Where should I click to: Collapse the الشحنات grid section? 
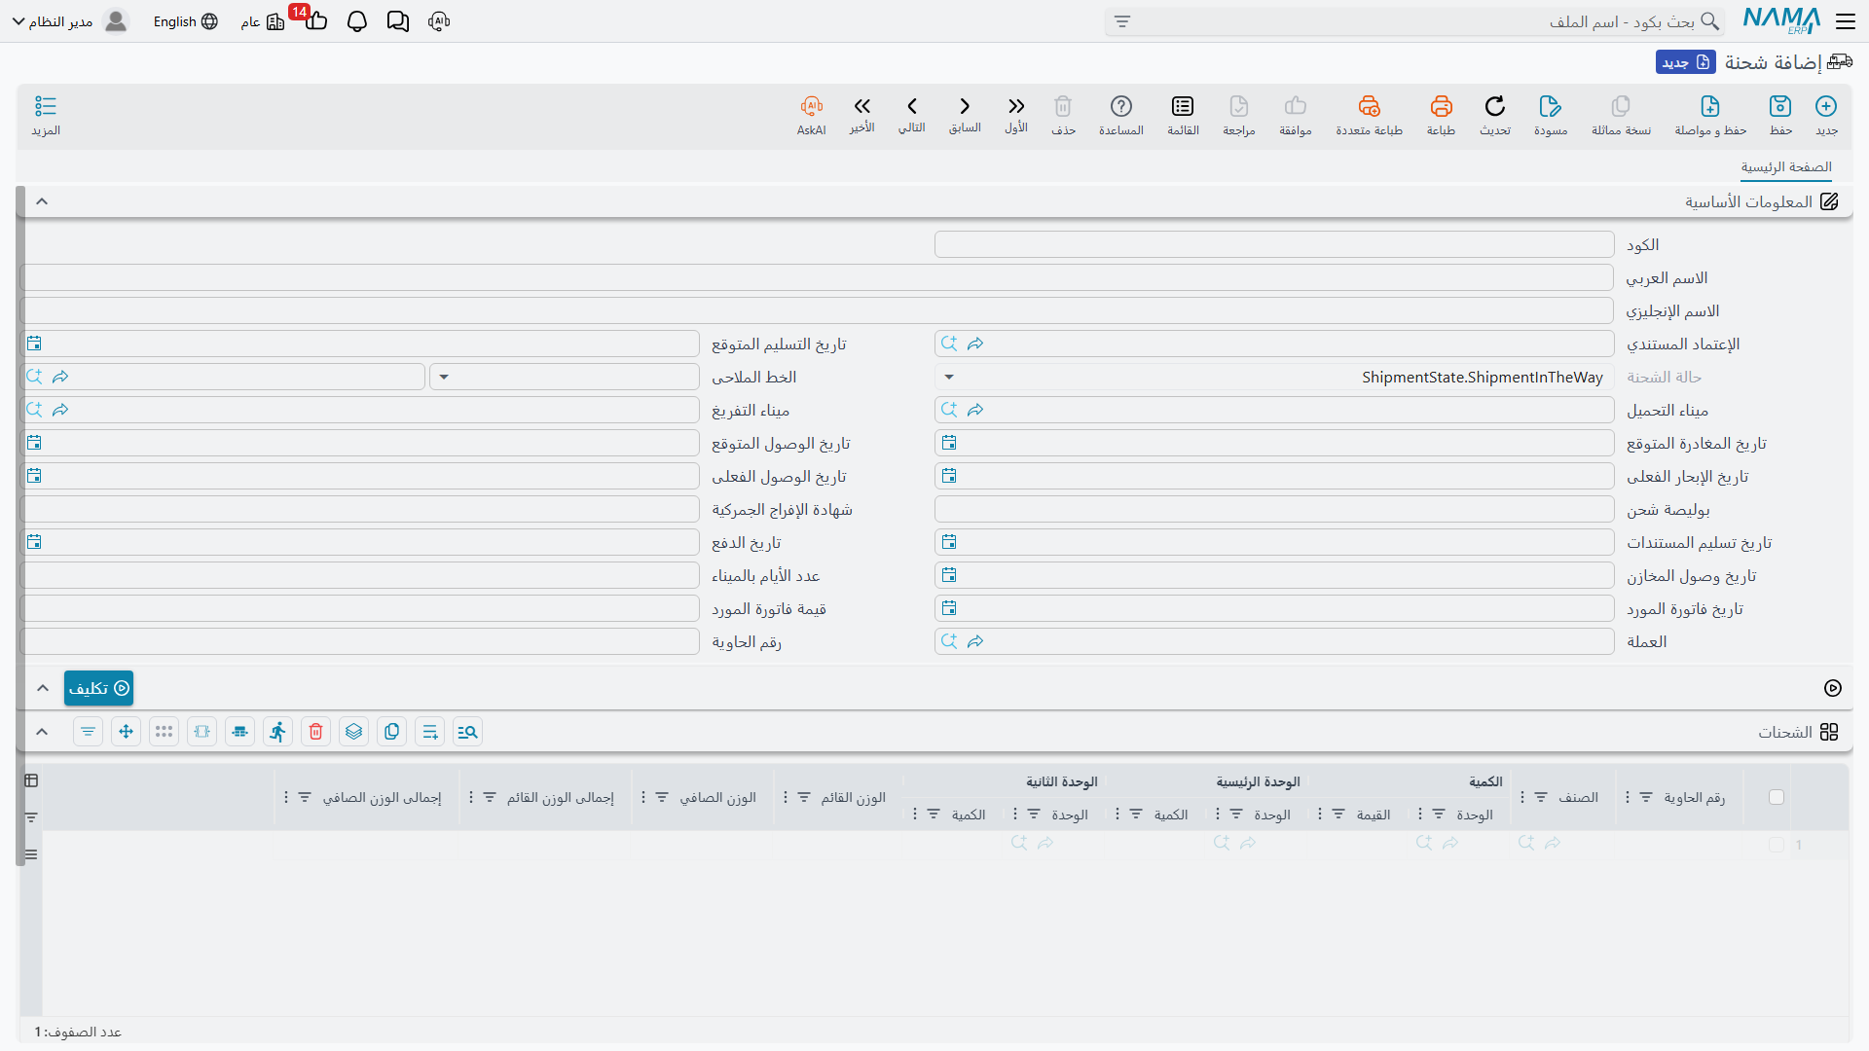click(x=42, y=732)
